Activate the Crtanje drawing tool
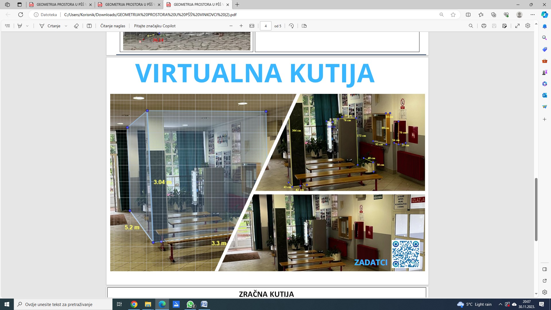Screen dimensions: 551x310 click(50, 26)
